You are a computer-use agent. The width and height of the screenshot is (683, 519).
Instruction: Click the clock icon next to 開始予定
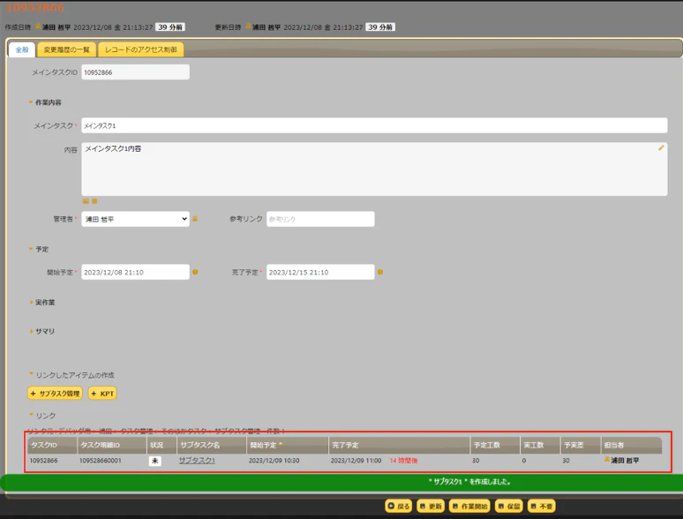[195, 272]
